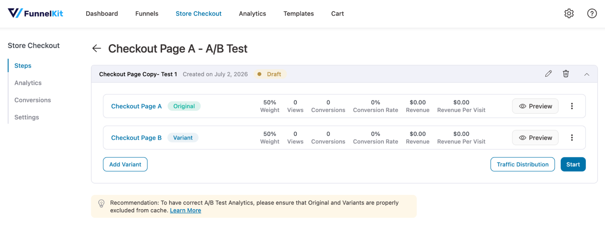Preview Checkout Page A

pyautogui.click(x=535, y=106)
